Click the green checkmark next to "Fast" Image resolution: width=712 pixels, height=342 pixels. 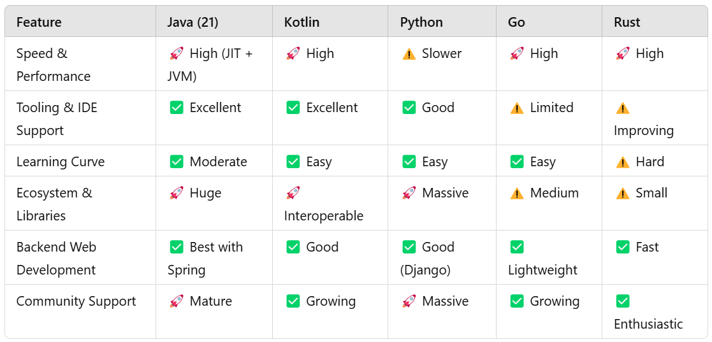pyautogui.click(x=623, y=247)
